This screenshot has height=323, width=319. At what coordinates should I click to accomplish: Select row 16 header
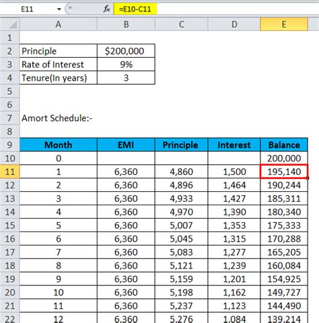click(x=9, y=239)
